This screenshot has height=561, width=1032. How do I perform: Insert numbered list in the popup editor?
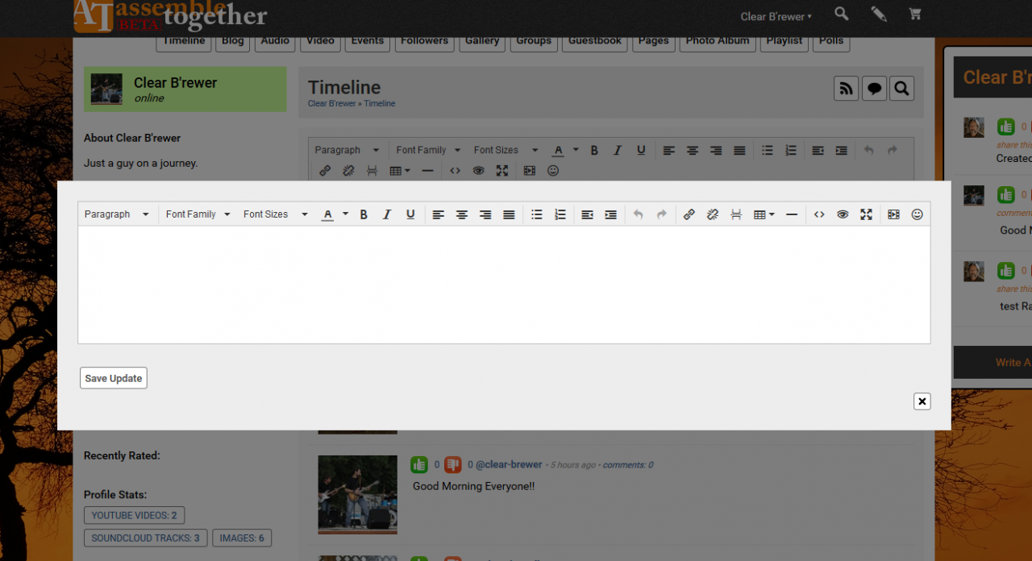pyautogui.click(x=560, y=214)
